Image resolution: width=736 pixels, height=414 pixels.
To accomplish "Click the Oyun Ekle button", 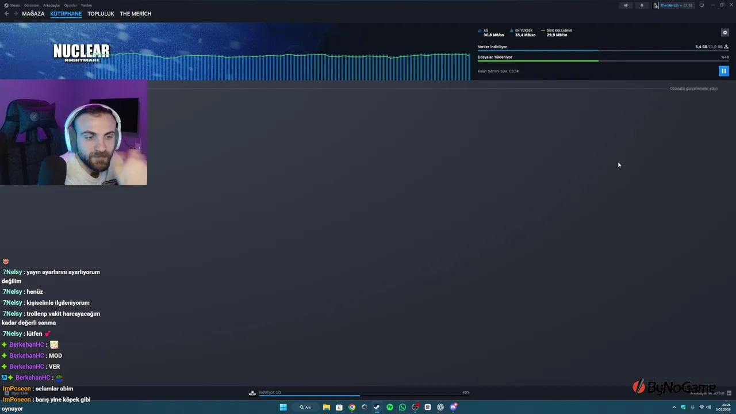I will [x=16, y=393].
